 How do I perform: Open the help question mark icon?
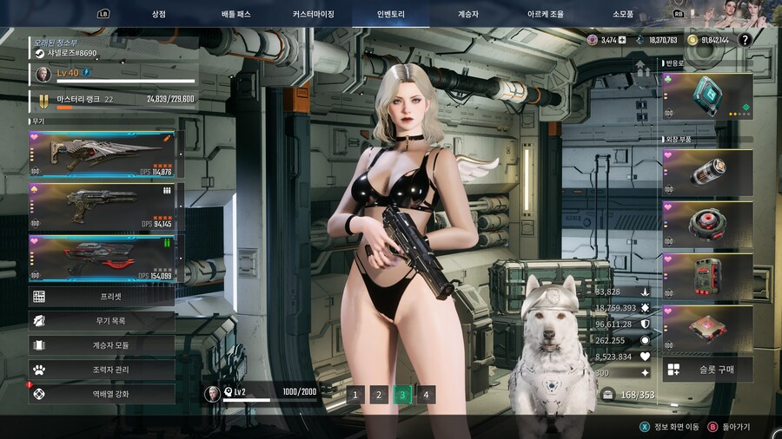point(745,40)
